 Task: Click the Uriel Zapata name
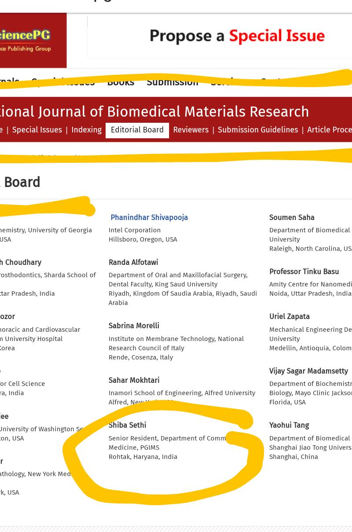point(290,317)
